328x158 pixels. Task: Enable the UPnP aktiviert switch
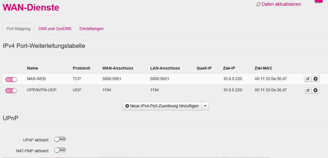[x=60, y=139]
